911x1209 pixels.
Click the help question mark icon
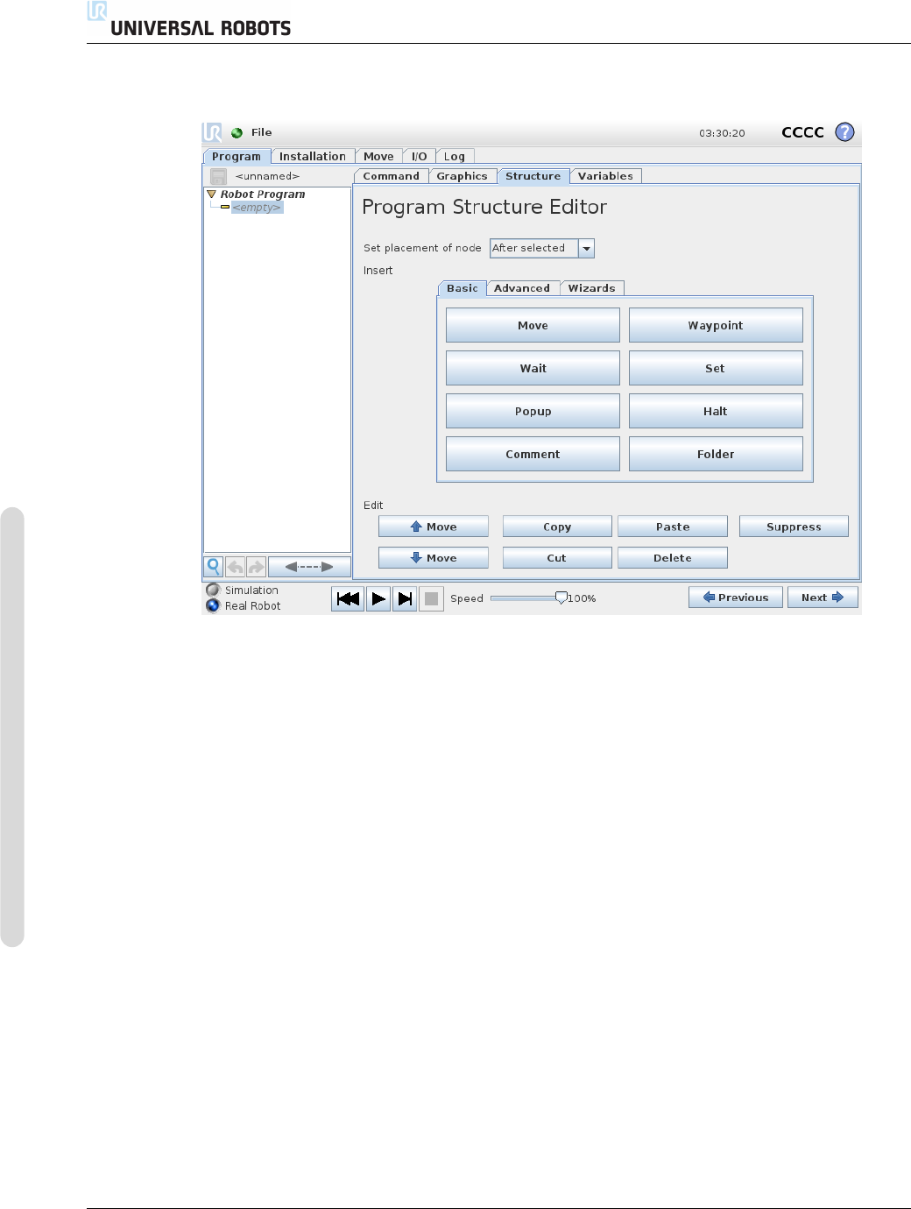tap(844, 131)
